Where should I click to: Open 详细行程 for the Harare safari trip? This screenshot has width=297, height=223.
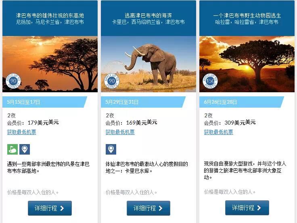[x=247, y=208]
